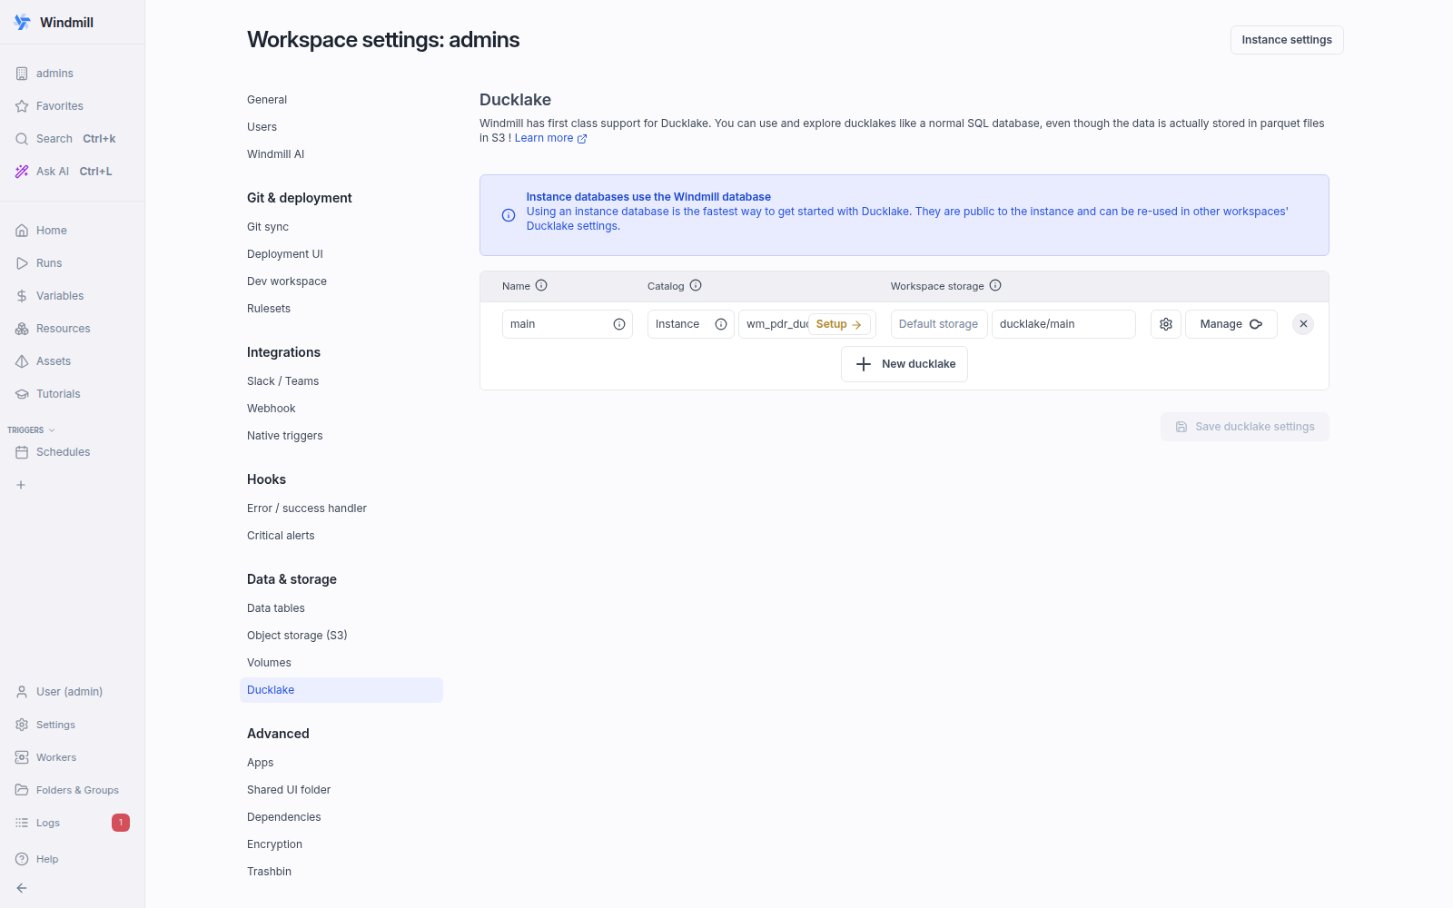Add a trigger with plus icon
The height and width of the screenshot is (908, 1453).
click(x=21, y=485)
